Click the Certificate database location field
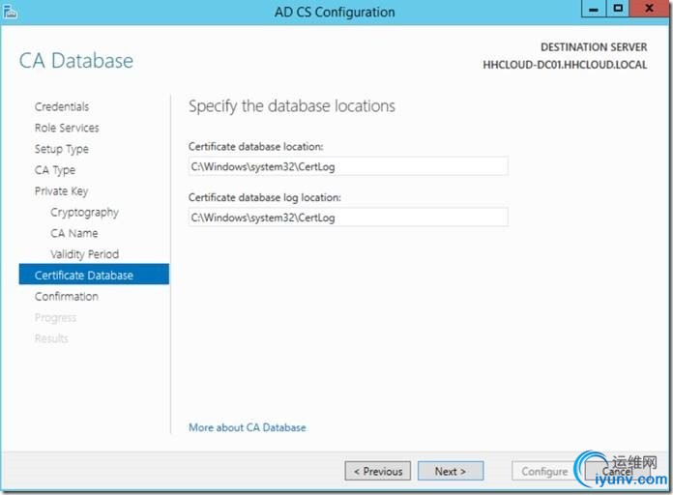This screenshot has width=673, height=495. tap(348, 166)
